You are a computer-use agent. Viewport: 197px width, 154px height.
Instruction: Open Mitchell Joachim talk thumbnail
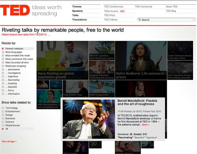point(102,50)
